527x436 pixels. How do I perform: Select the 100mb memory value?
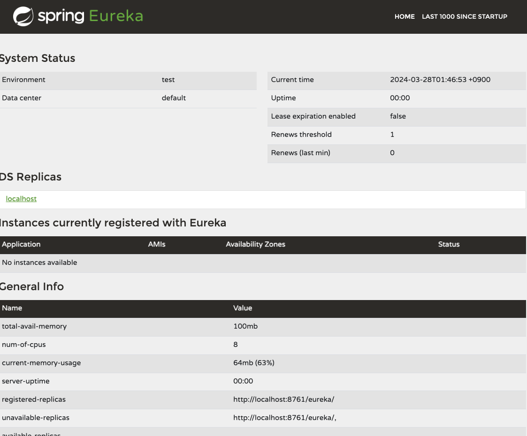coord(245,326)
